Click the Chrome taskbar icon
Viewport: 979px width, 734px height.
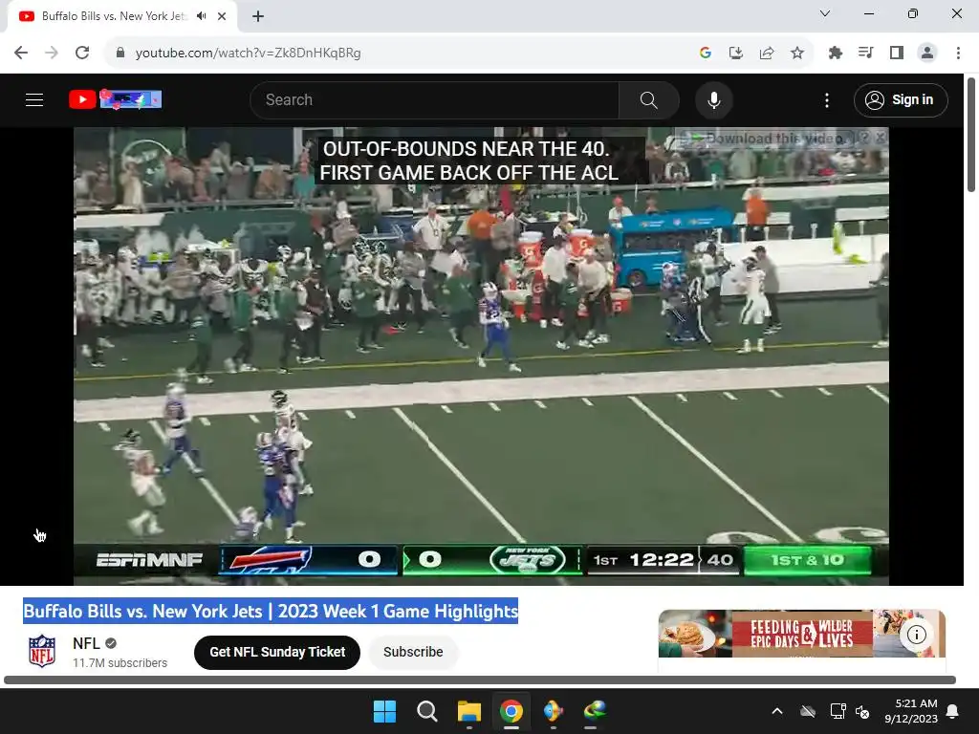[511, 711]
